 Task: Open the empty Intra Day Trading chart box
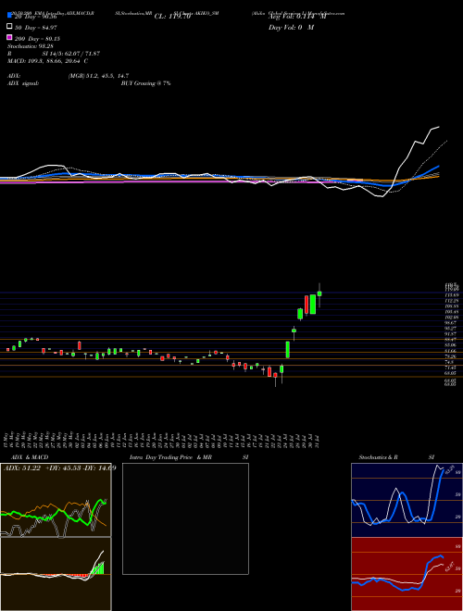click(x=185, y=518)
